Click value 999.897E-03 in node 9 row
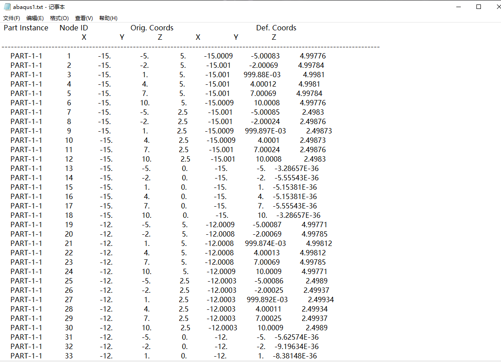The image size is (501, 362). click(x=265, y=131)
